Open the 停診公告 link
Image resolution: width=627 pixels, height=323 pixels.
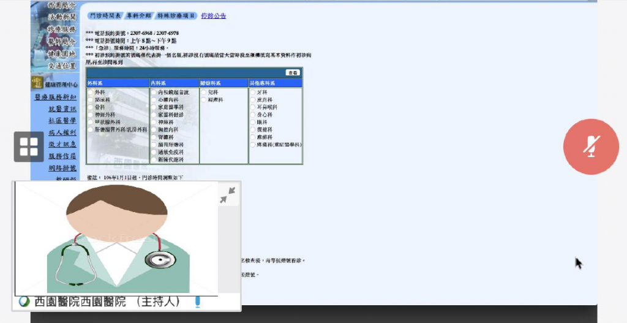coord(214,15)
